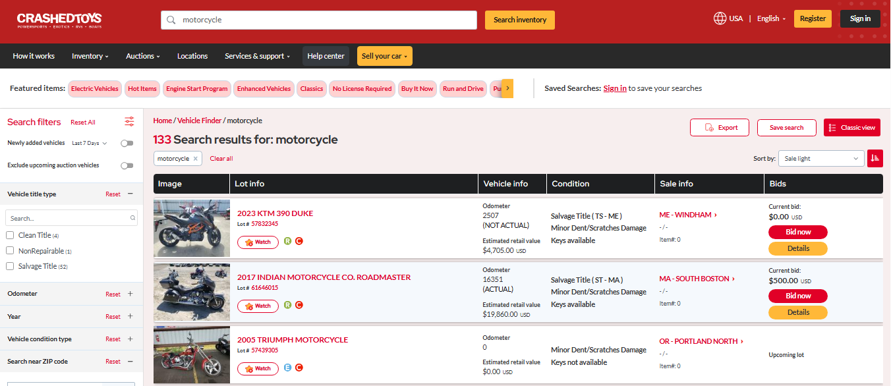Image resolution: width=891 pixels, height=386 pixels.
Task: Click the Vehicle title type search field
Action: tap(71, 218)
